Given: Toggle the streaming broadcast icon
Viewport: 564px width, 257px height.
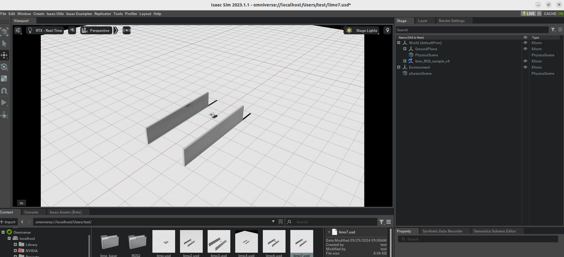Looking at the screenshot, I should (127, 30).
